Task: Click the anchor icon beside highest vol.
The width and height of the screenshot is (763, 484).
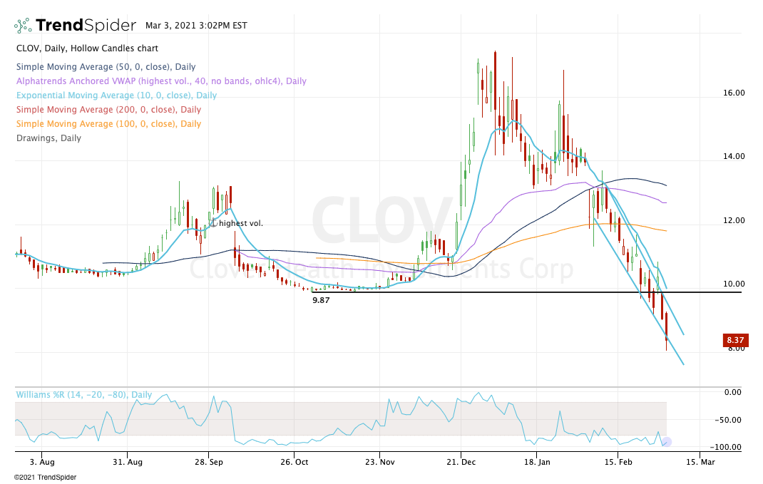Action: point(213,223)
